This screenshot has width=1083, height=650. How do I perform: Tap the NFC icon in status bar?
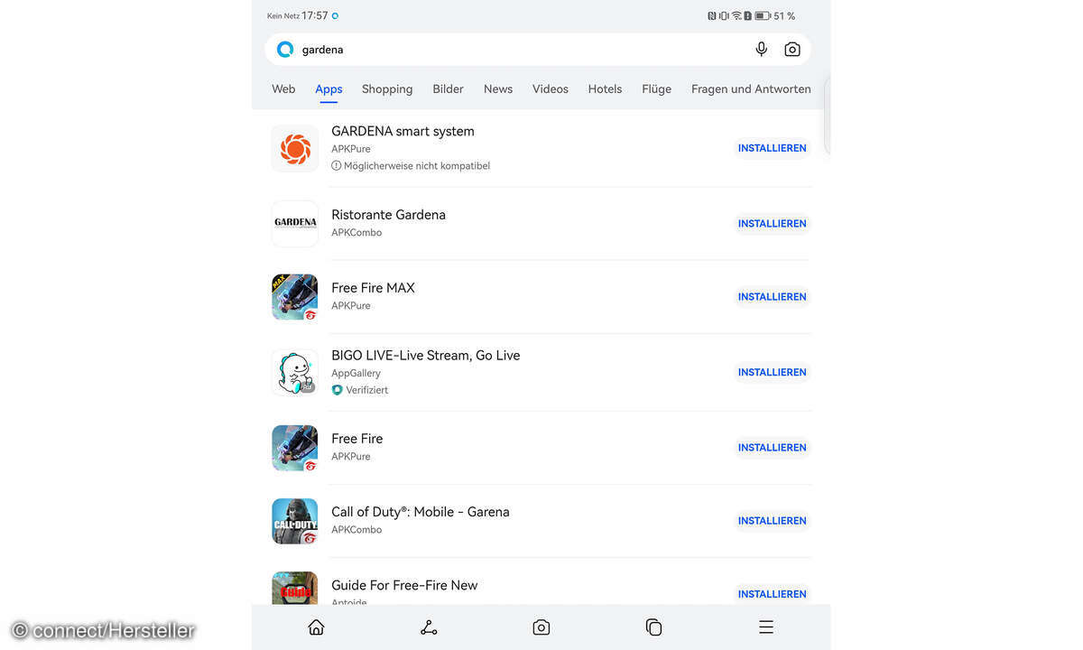pos(711,16)
